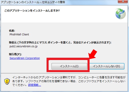Click the 発行者(P): label
This screenshot has width=129, height=92.
(15, 54)
